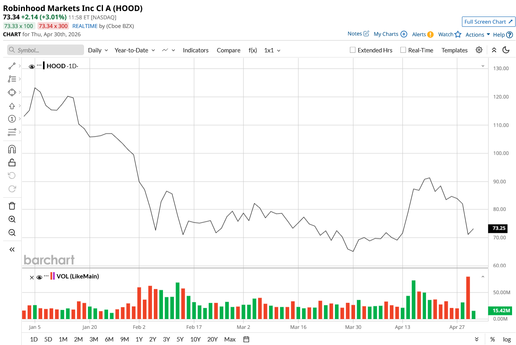Select the trend line drawing tool
516x345 pixels.
12,66
